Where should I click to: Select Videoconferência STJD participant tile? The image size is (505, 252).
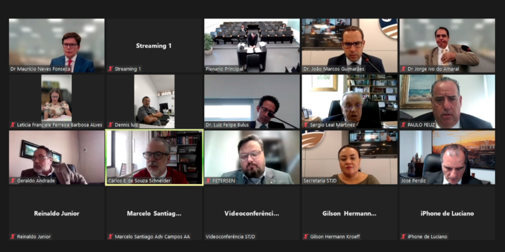(252, 213)
